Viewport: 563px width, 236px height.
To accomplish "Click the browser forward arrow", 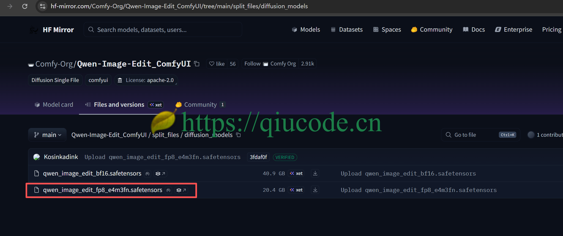I will tap(10, 6).
